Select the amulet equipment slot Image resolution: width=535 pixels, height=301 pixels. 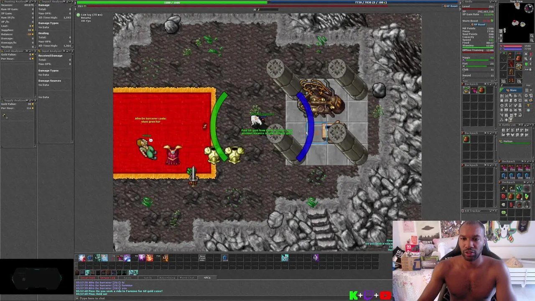point(503,58)
